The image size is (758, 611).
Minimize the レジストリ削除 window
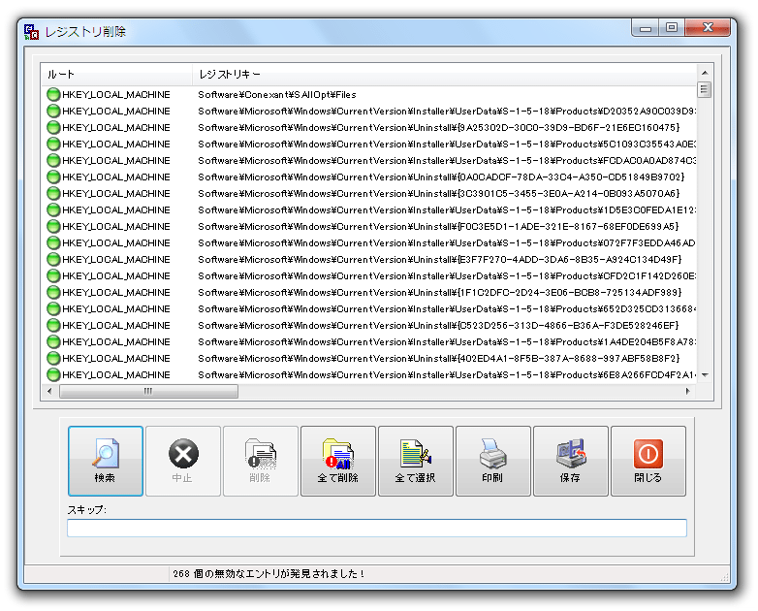(646, 28)
